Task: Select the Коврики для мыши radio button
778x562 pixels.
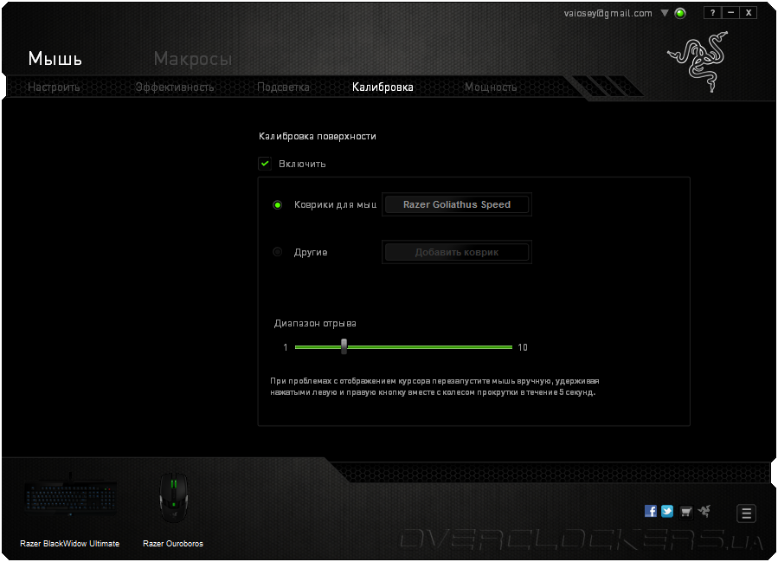Action: click(x=277, y=204)
